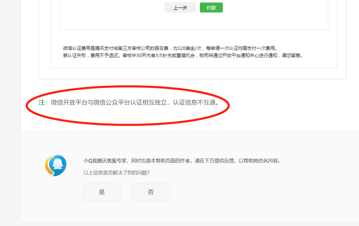
Task: Click the sentence starting 小Q是腾讯客服专家
Action: [182, 161]
